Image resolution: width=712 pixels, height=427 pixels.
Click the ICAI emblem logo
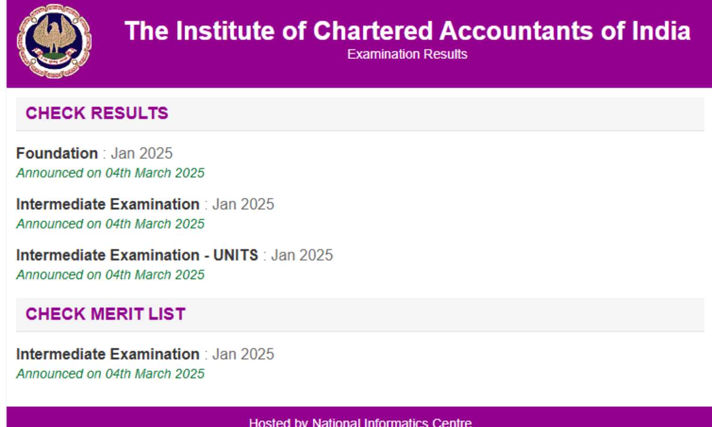coord(54,41)
